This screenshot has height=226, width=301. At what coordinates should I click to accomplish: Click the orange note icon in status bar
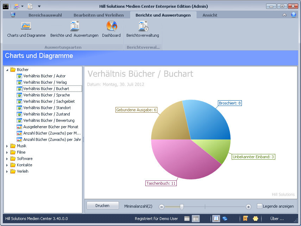click(245, 218)
